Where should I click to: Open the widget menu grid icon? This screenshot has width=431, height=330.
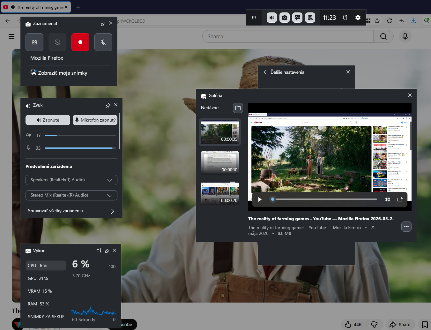point(254,18)
